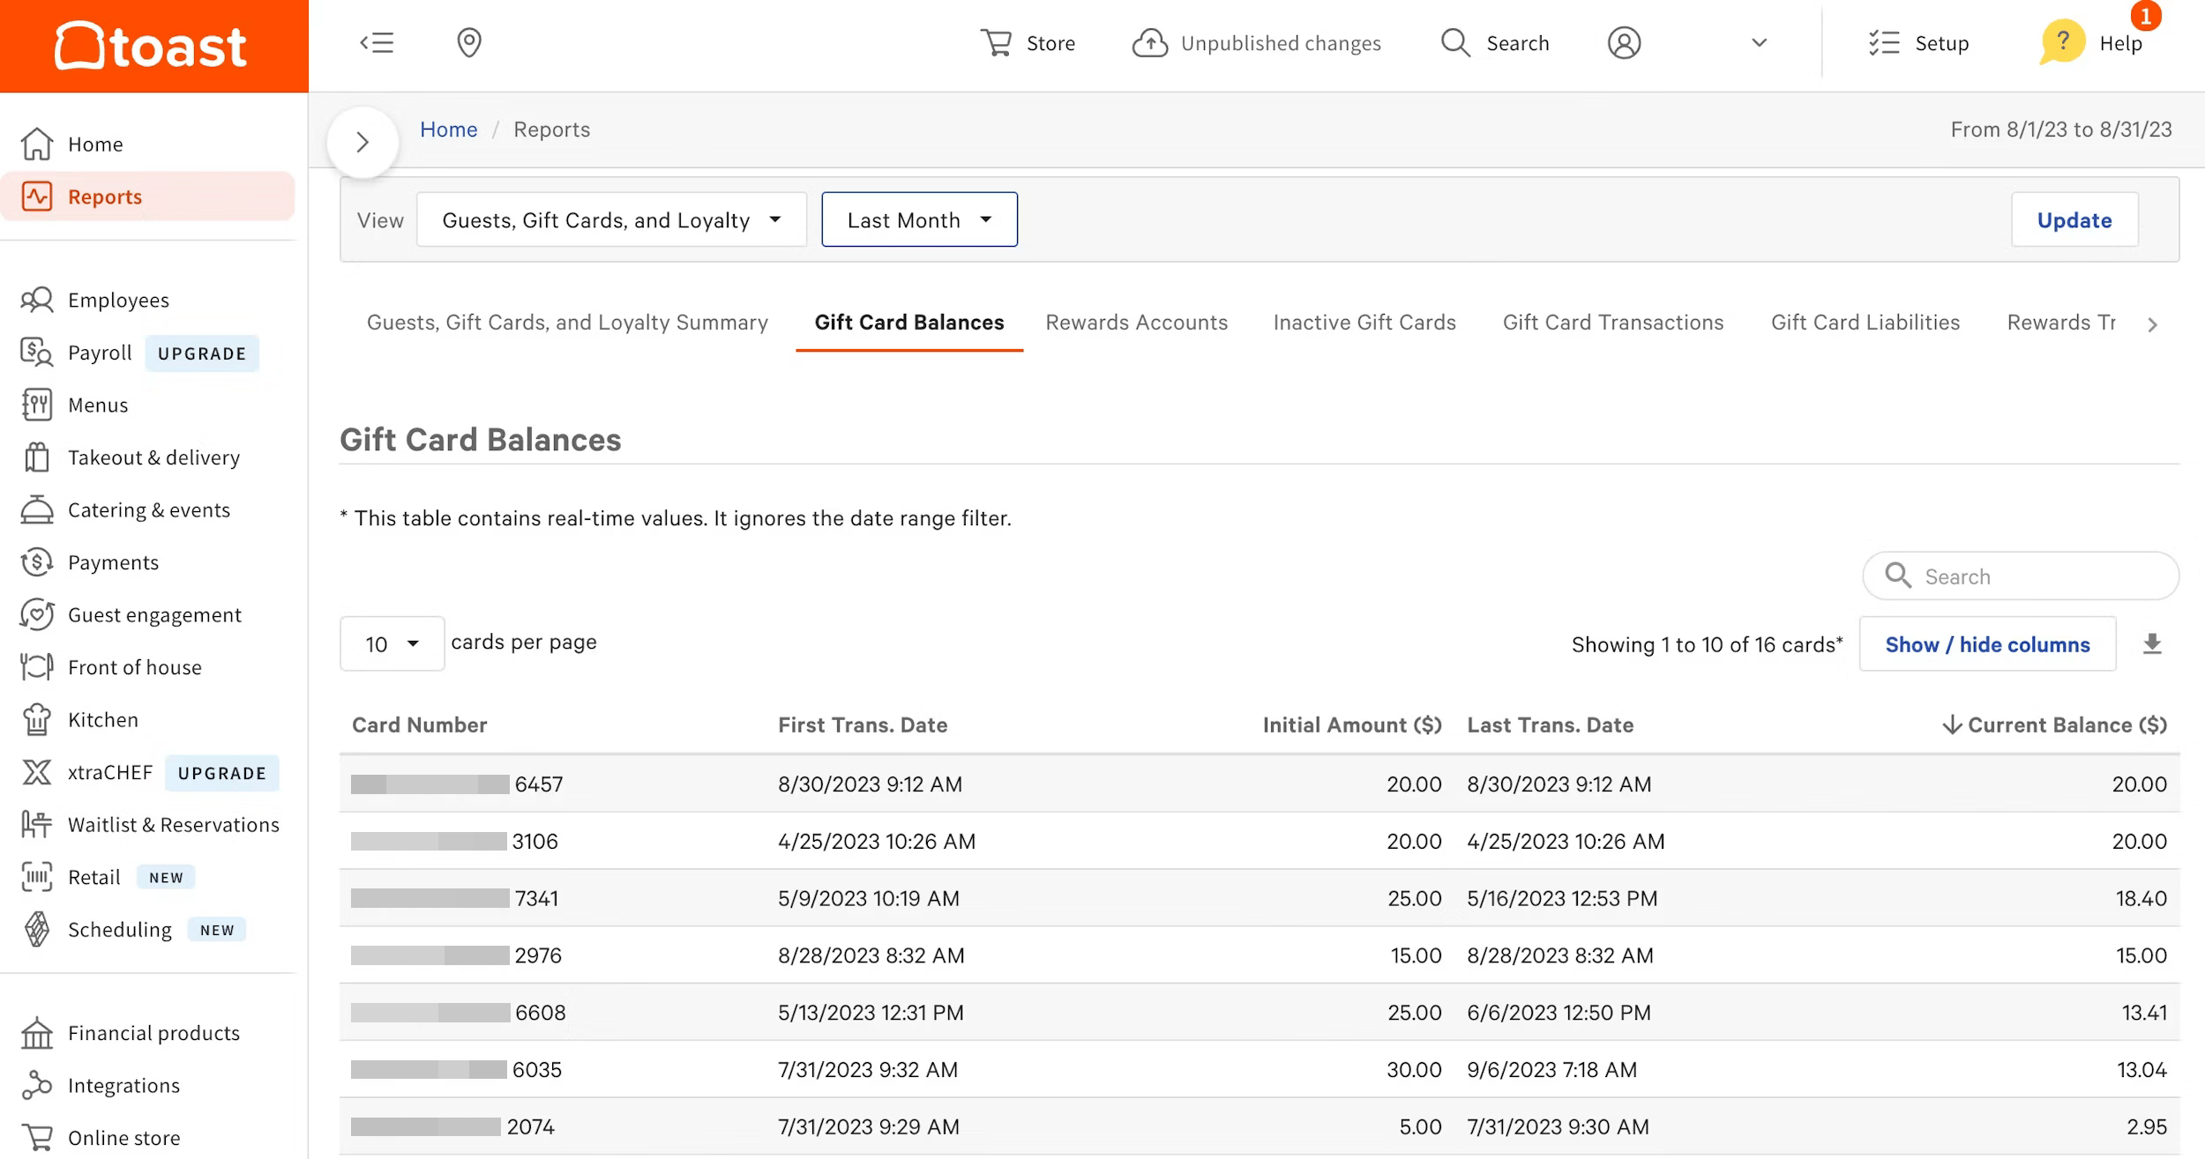The height and width of the screenshot is (1159, 2205).
Task: Open the Inactive Gift Cards tab
Action: click(x=1364, y=323)
